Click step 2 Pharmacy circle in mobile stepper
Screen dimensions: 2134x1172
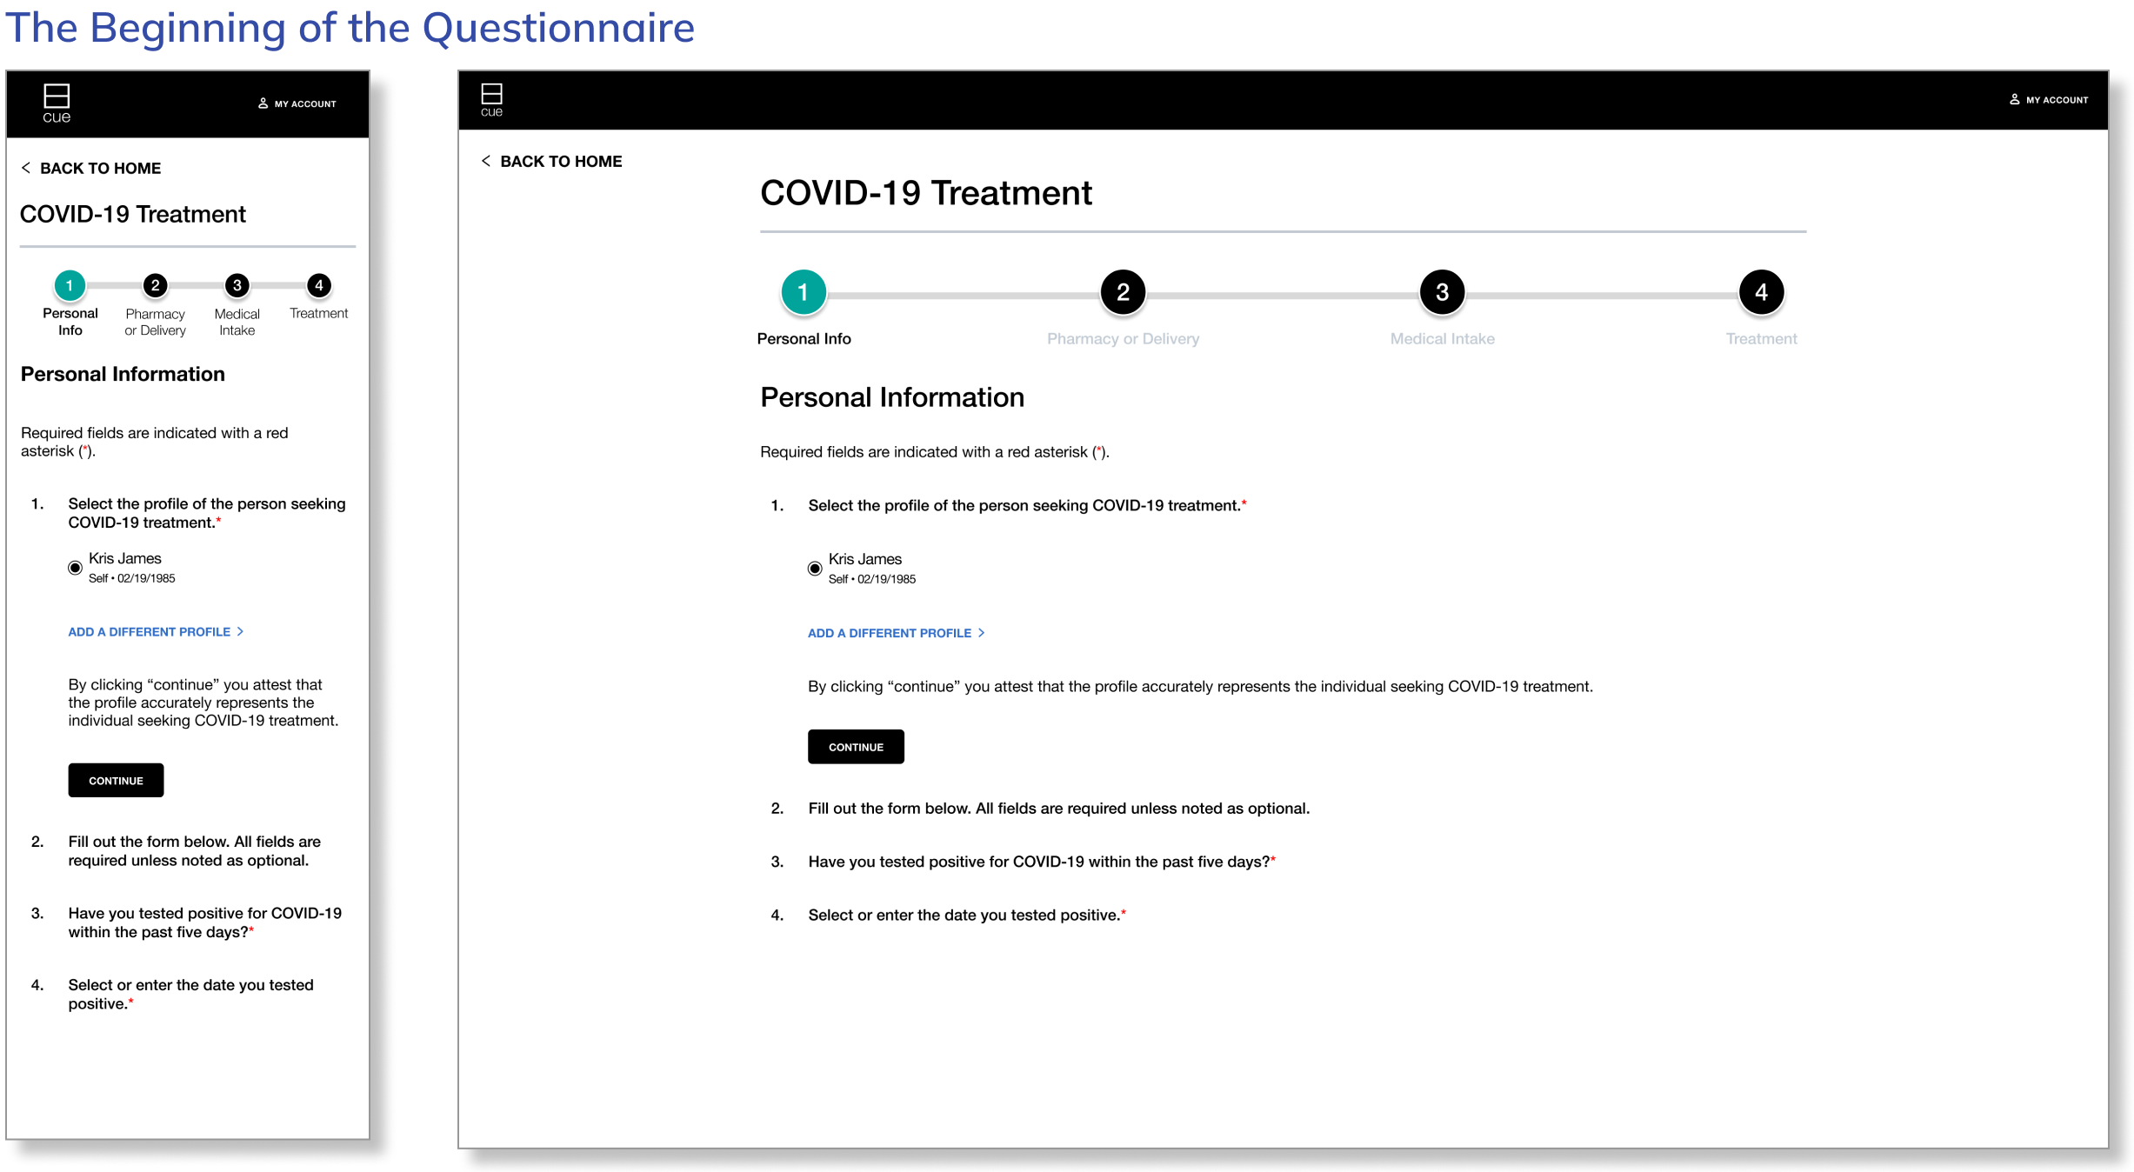point(155,285)
